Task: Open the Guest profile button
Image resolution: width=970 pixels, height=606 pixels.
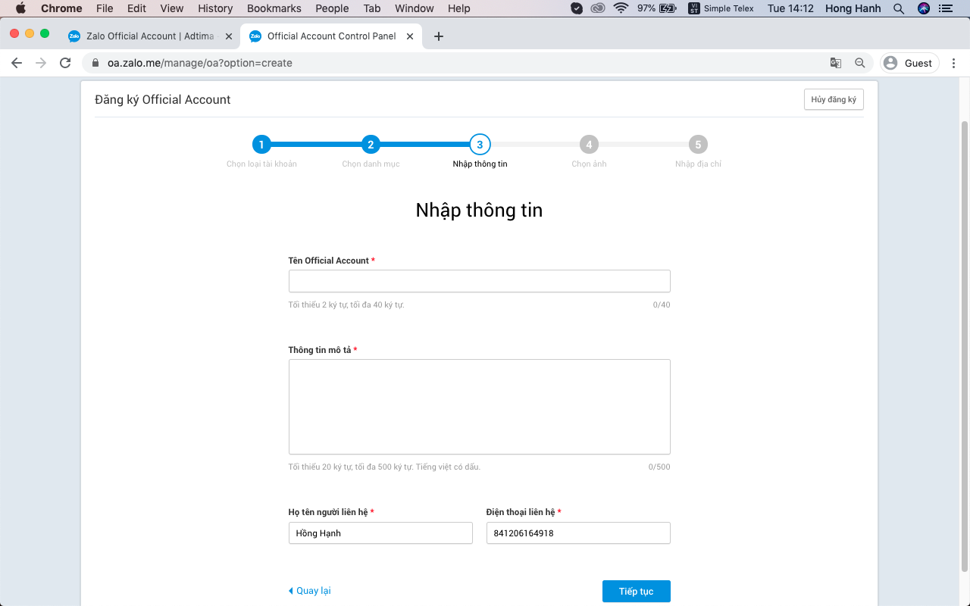Action: (909, 63)
